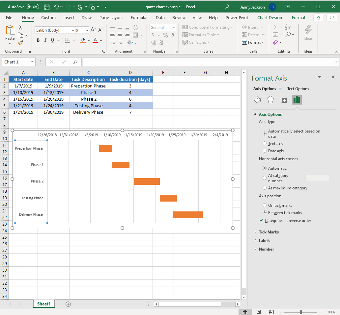The image size is (340, 315).
Task: Select the Italic formatting icon
Action: 45,40
